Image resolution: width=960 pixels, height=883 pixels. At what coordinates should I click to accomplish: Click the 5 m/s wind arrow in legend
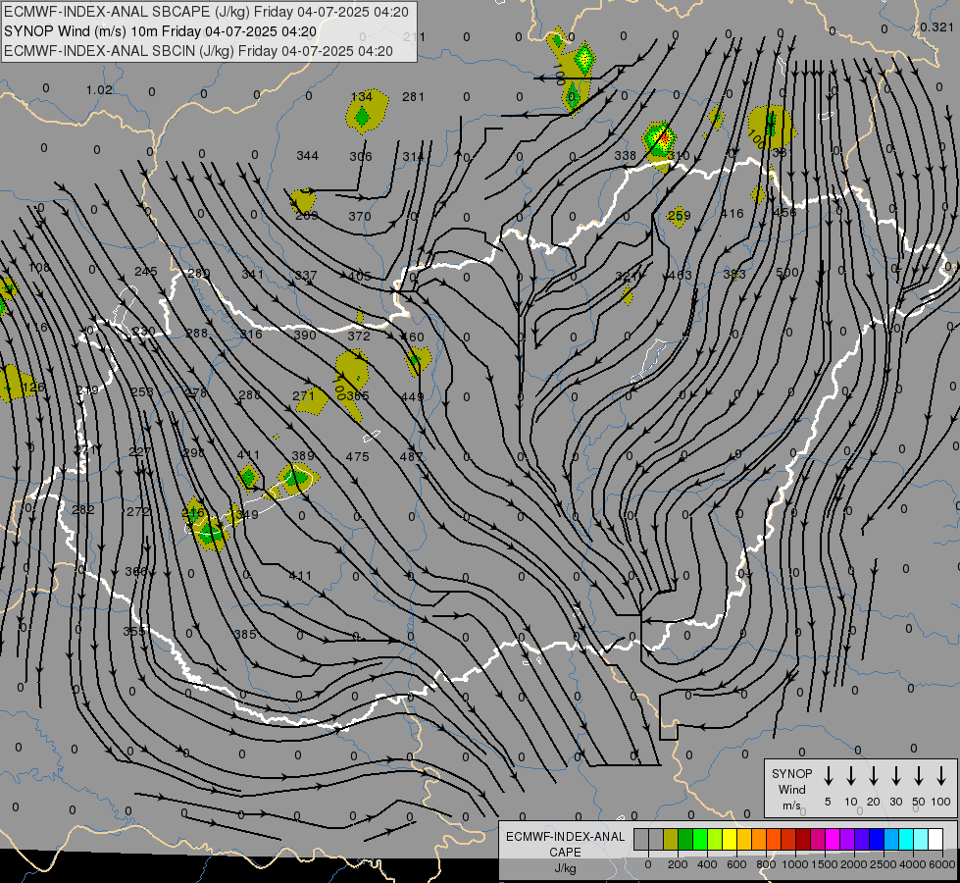(x=828, y=776)
